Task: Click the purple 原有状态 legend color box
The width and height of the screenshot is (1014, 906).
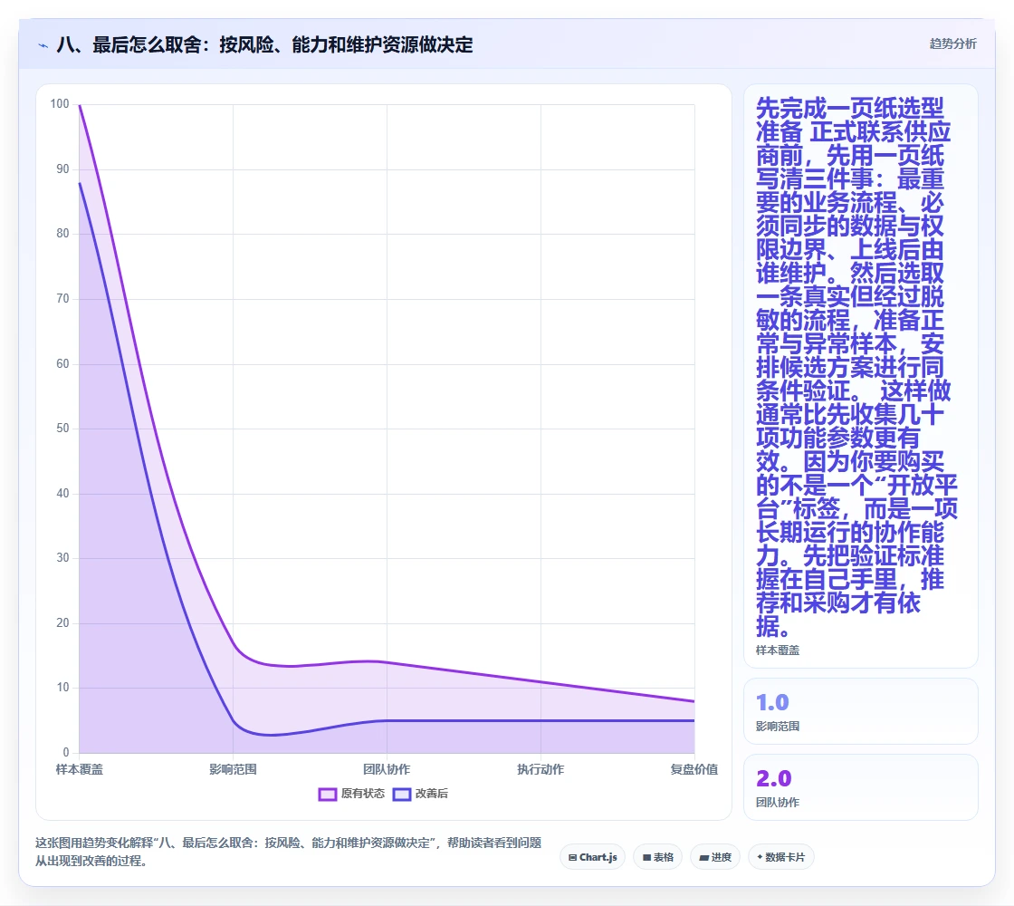Action: pos(327,794)
